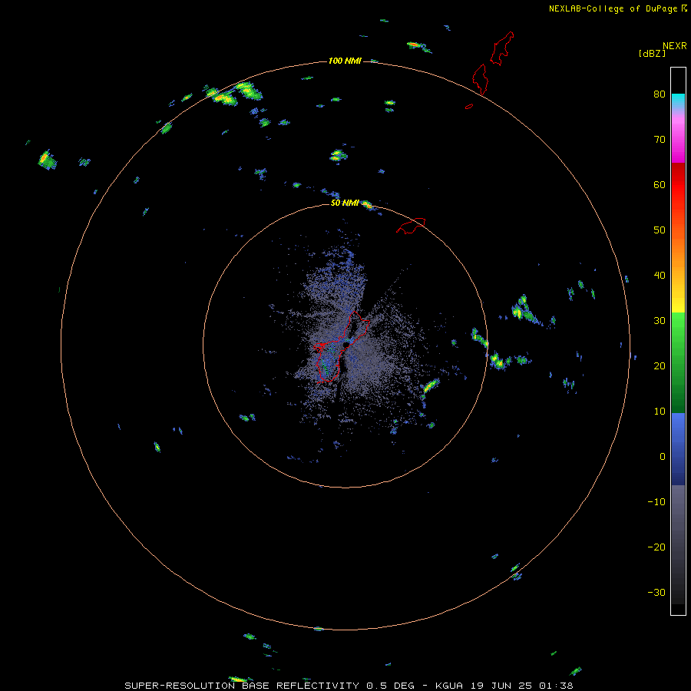Click the -30 value on dBZ scale

point(656,592)
